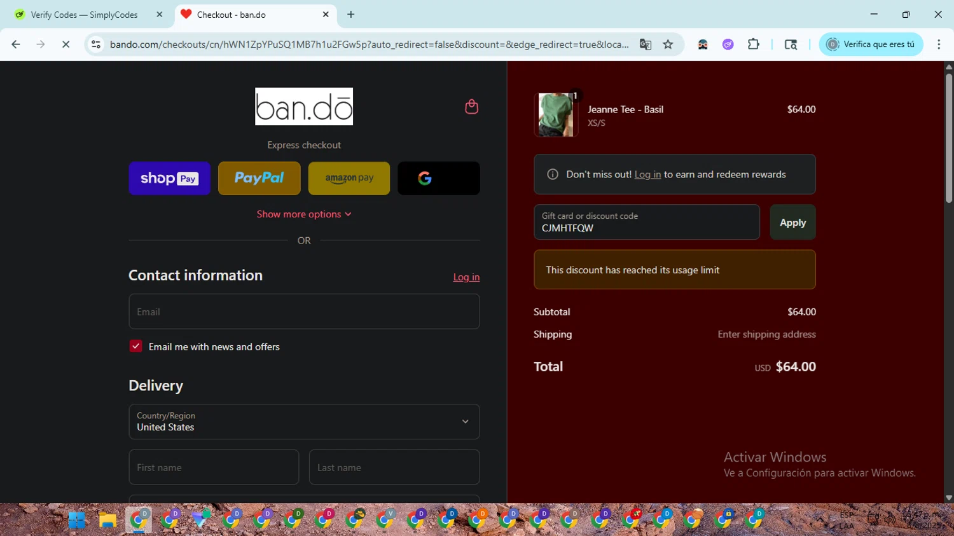Pay with Shop Pay
The width and height of the screenshot is (954, 536).
(169, 178)
